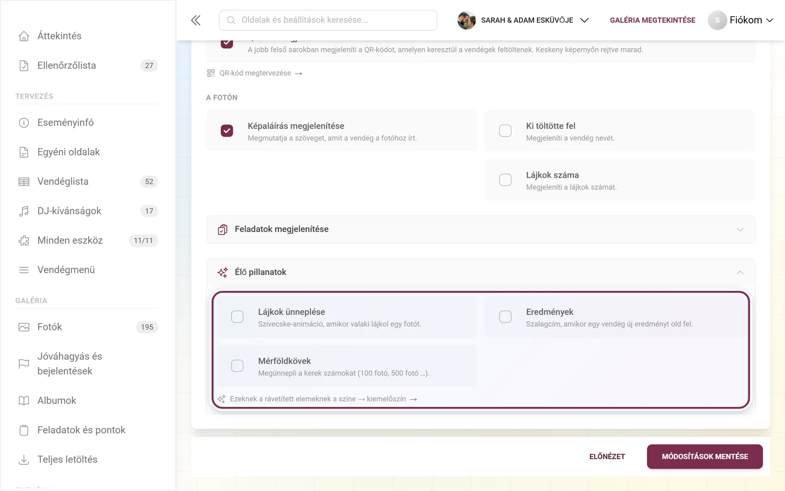Open the Sarah & Adam Esküvője event dropdown
Screen dimensions: 785x491
[523, 20]
